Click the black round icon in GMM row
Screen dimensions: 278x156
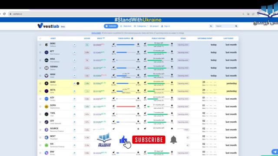(78, 83)
